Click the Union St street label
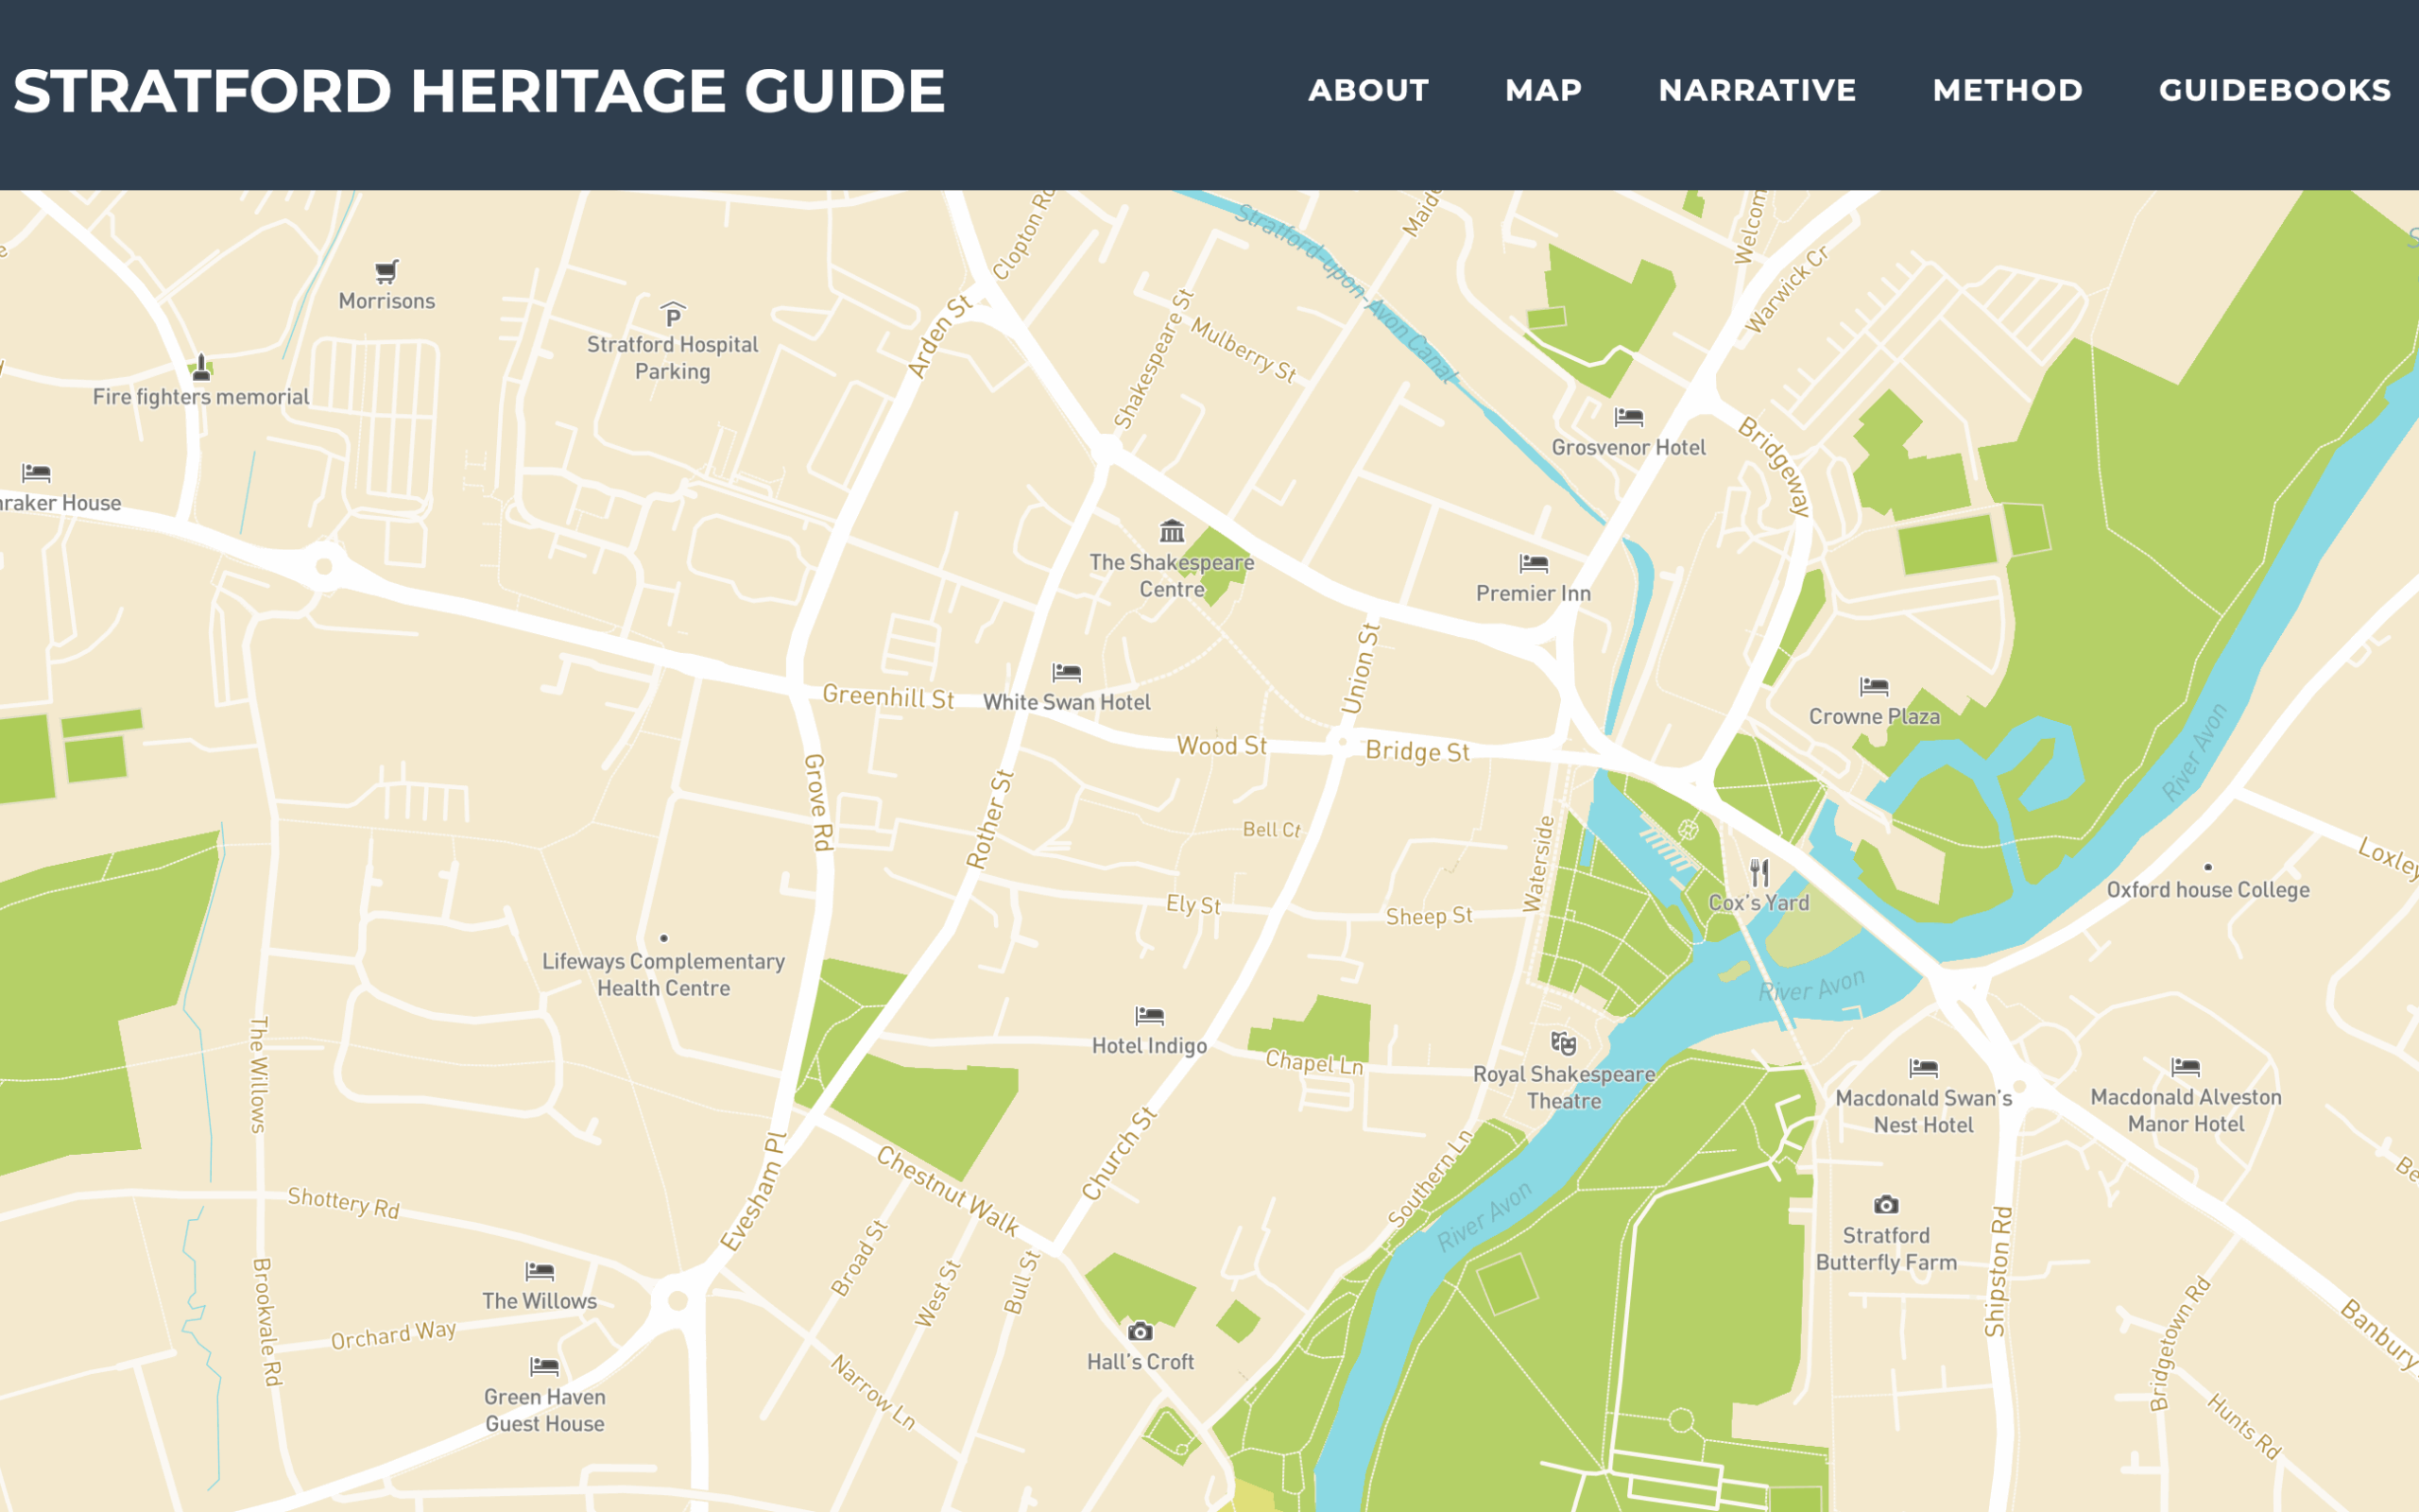 pos(1361,668)
